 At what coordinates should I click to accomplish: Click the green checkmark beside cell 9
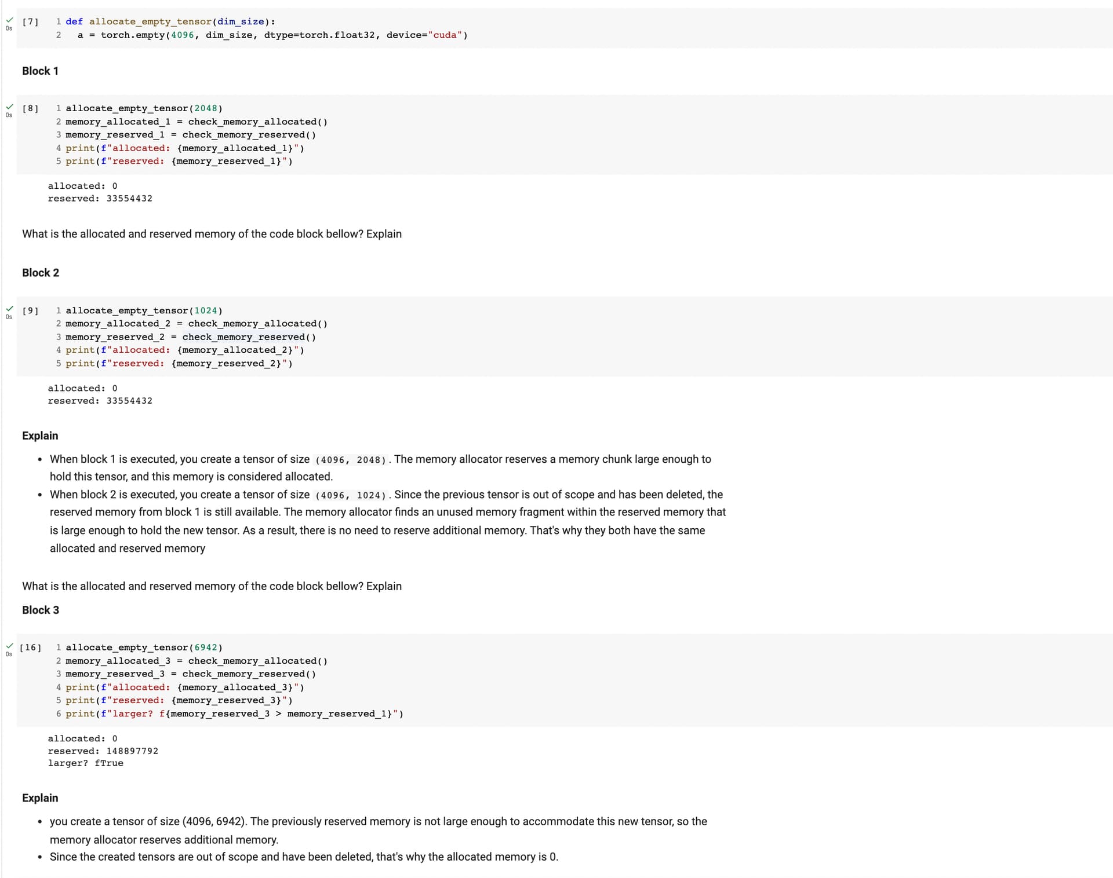(9, 309)
